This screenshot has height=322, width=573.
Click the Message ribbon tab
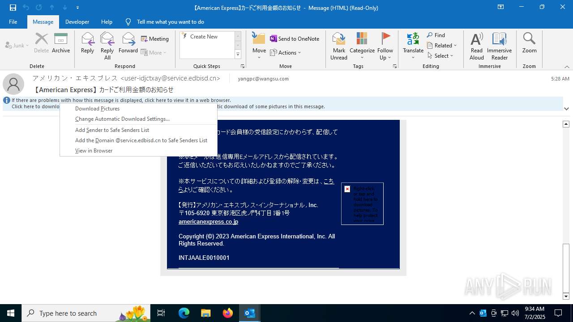(43, 22)
